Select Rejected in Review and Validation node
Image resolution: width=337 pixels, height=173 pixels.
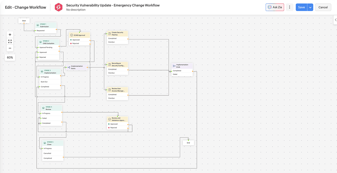pos(117,128)
